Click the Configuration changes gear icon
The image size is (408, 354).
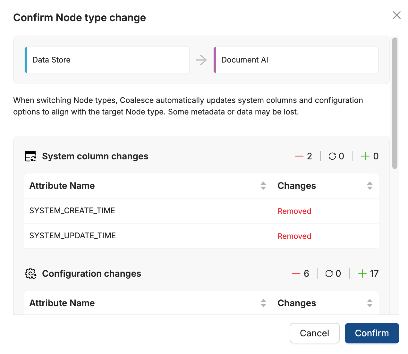pos(31,274)
